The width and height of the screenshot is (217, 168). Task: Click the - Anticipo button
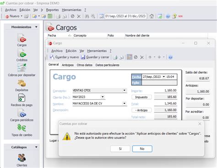(141, 110)
